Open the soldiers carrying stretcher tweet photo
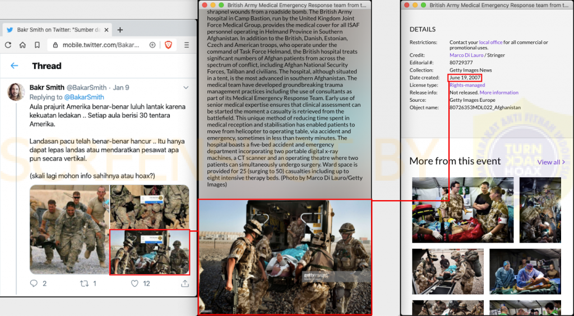 [x=70, y=229]
